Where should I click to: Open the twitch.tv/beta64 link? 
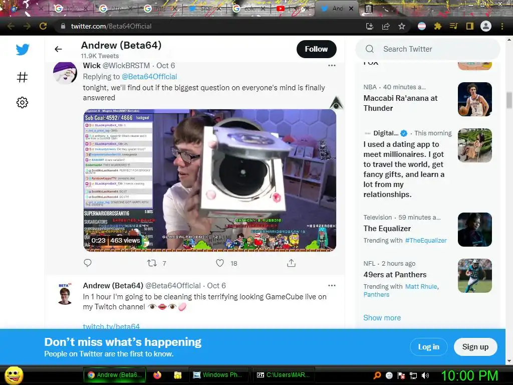click(111, 326)
